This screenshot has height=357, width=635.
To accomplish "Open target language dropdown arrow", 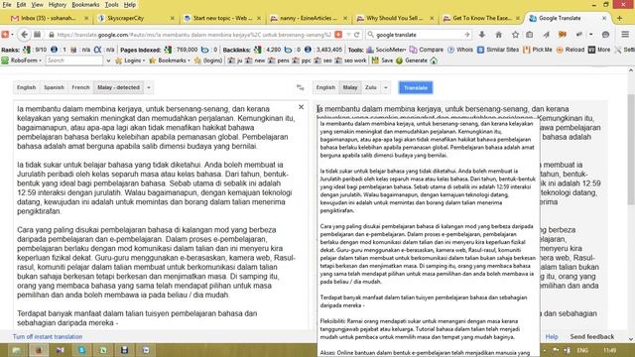I will click(x=386, y=87).
